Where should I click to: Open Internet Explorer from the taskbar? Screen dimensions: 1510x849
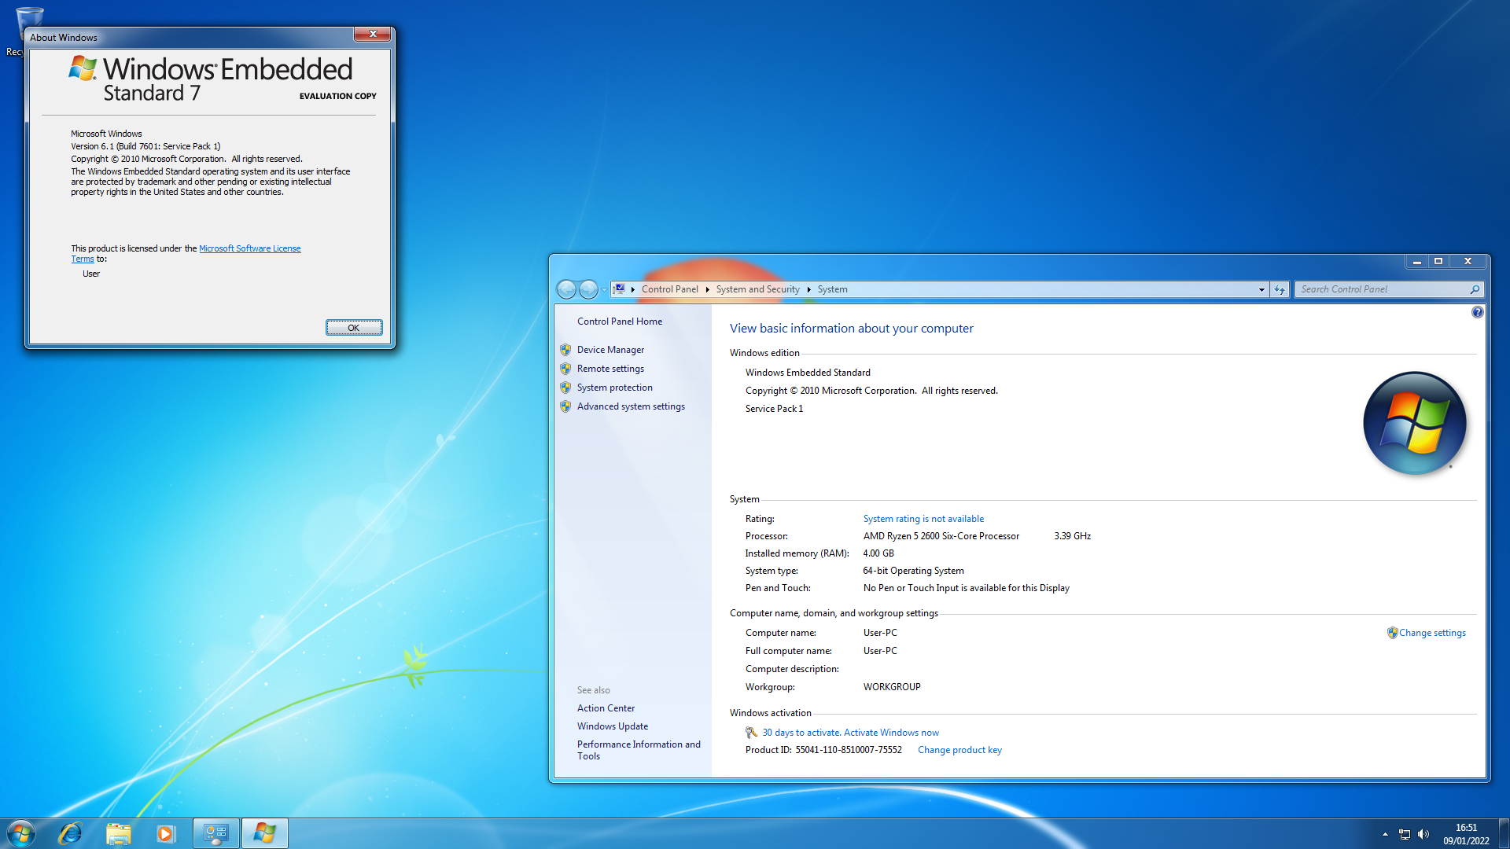pyautogui.click(x=70, y=833)
